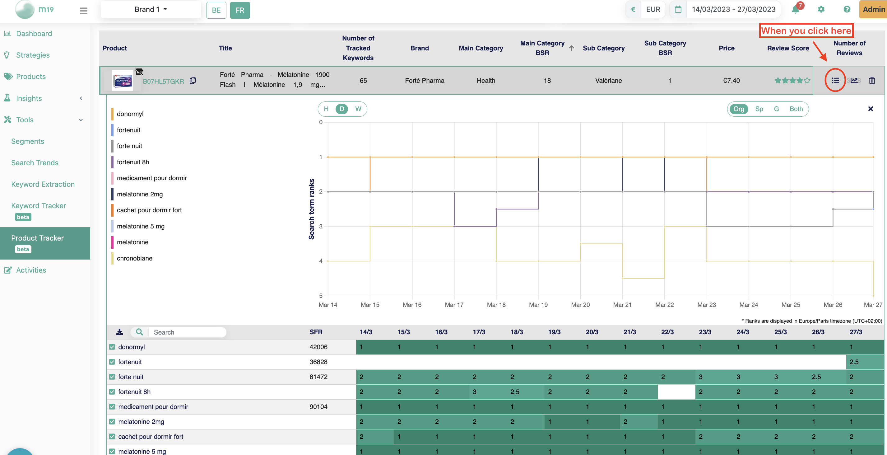Click donormyl legend color swatch
The height and width of the screenshot is (455, 887).
pos(112,114)
